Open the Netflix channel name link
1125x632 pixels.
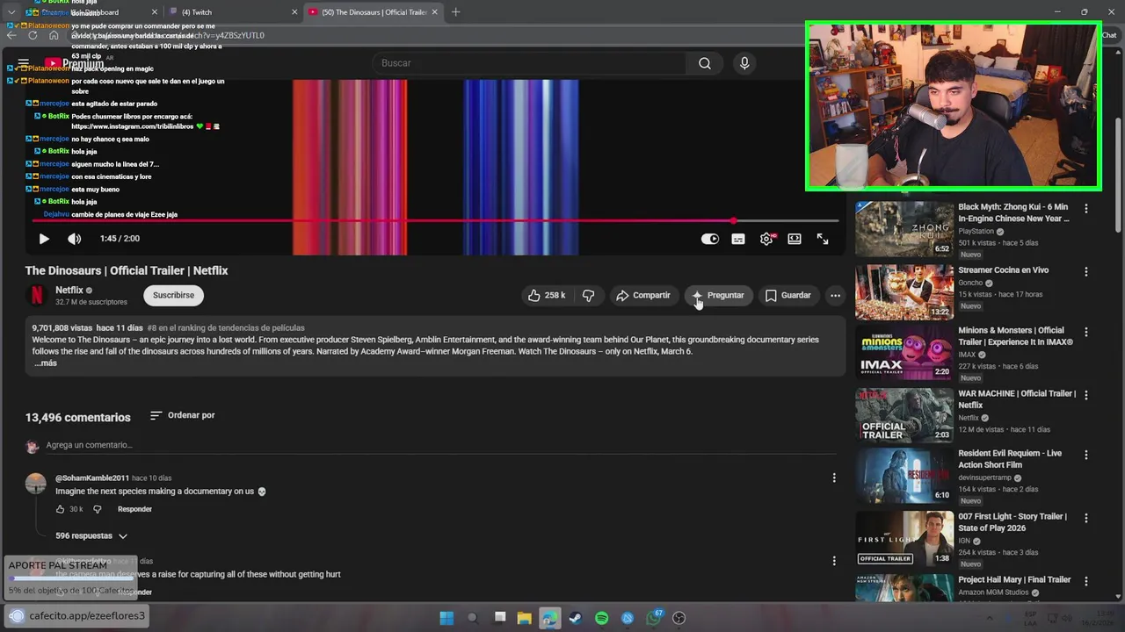coord(69,290)
